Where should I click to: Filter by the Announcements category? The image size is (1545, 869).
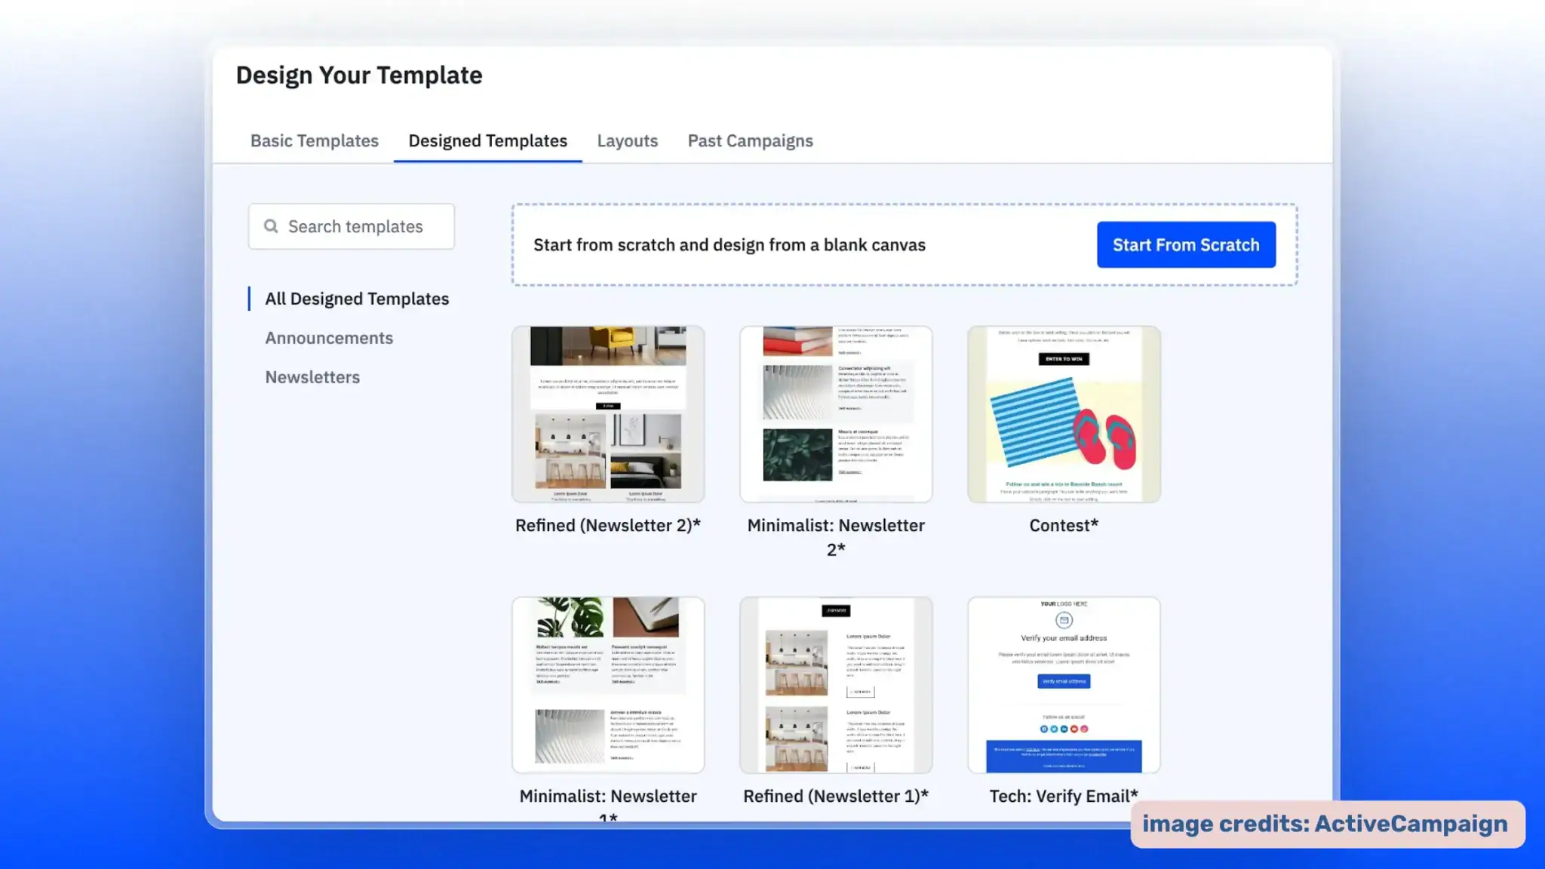click(329, 338)
